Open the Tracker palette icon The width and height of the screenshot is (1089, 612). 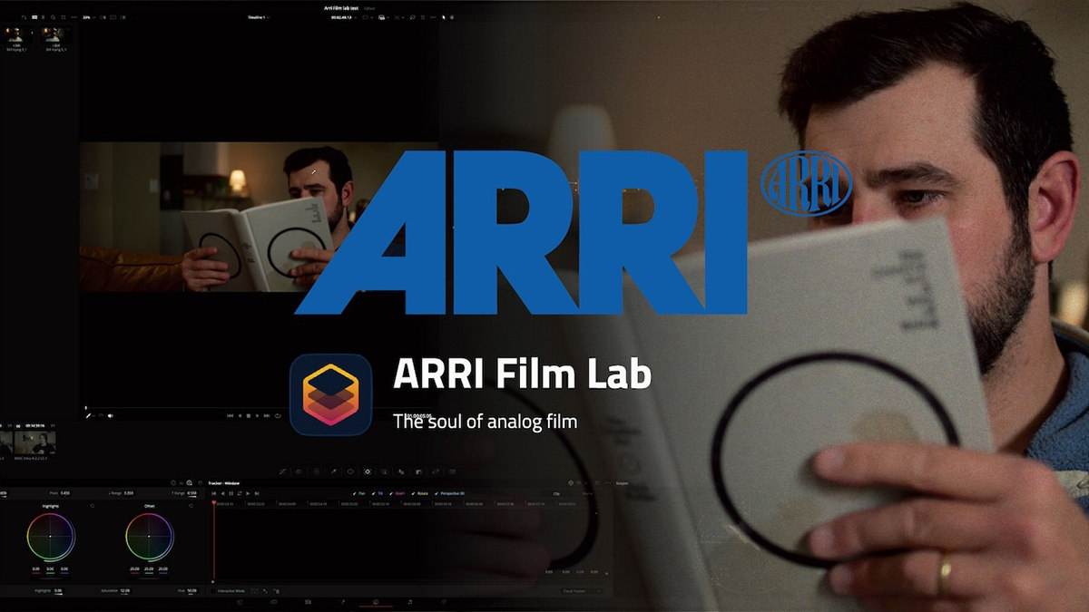(x=368, y=471)
